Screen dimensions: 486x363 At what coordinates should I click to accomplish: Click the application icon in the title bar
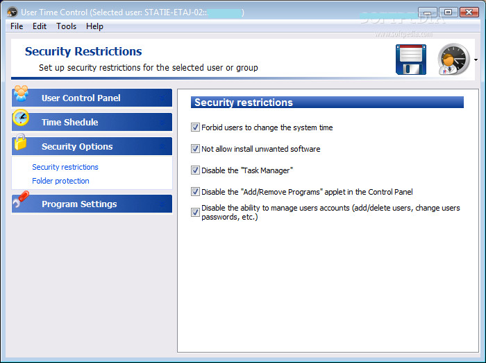point(12,12)
